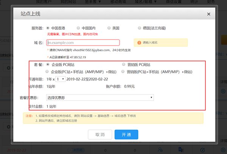Select 营销版 PC网站 package
The image size is (227, 154).
coord(124,65)
